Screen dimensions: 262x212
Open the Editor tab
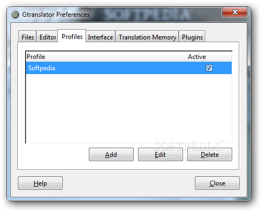[47, 37]
